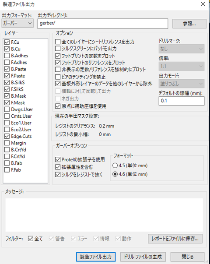Enable the F.Fab layer checkbox

point(7,170)
